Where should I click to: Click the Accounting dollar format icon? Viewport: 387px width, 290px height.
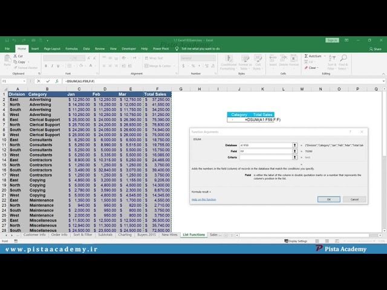[x=183, y=66]
